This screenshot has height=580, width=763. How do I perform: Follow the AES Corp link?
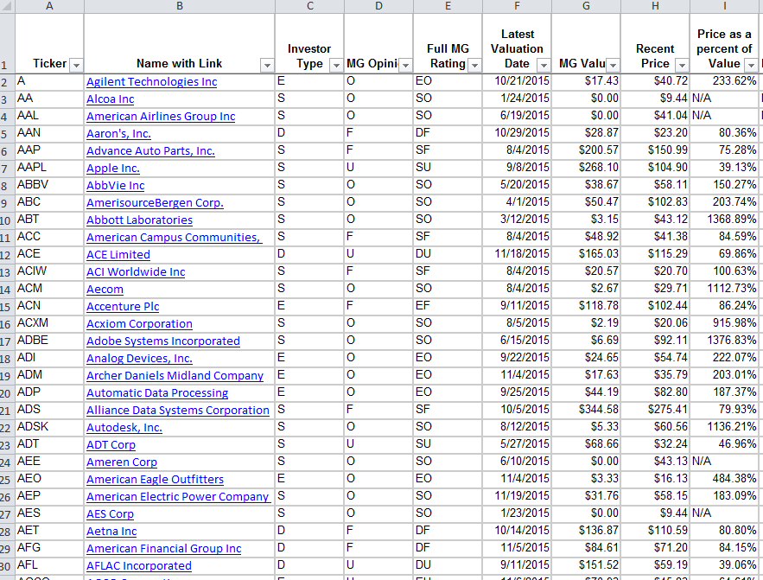110,513
